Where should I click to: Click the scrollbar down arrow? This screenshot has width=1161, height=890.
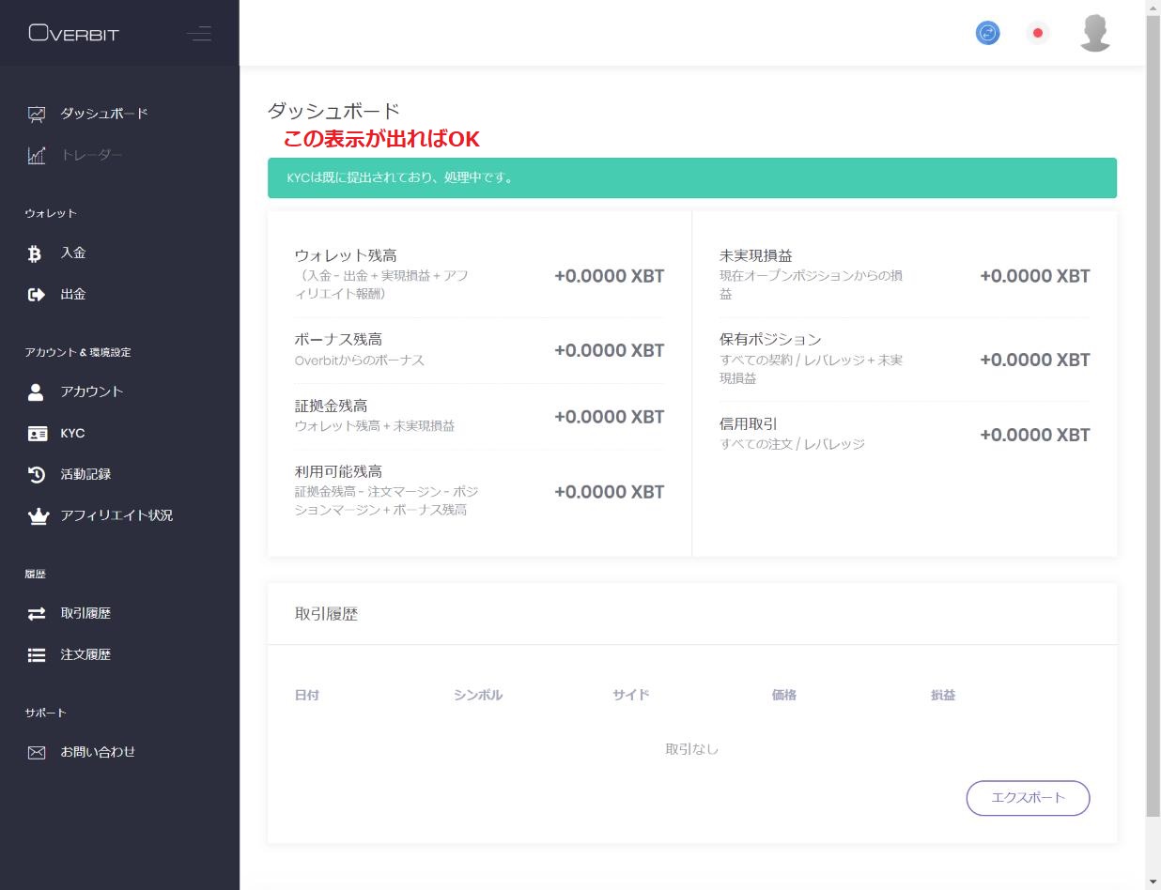click(x=1153, y=882)
